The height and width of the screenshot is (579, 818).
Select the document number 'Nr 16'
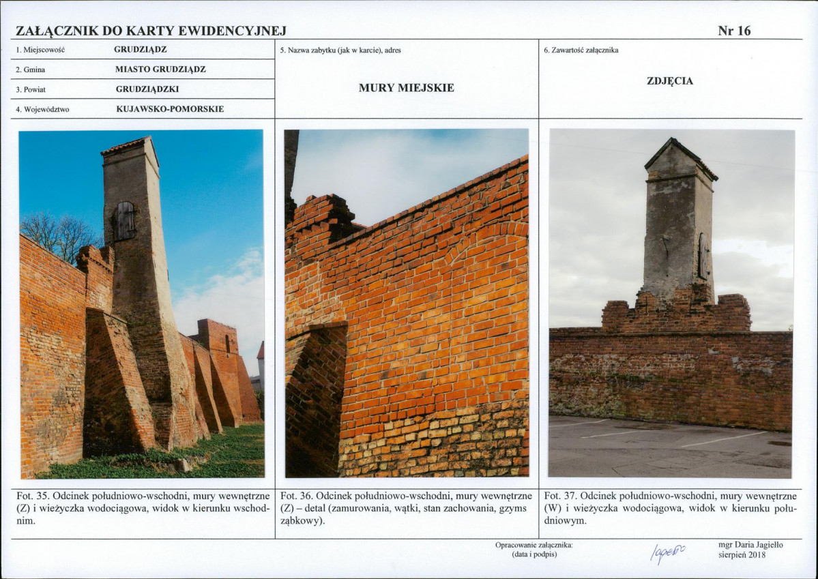tap(734, 31)
